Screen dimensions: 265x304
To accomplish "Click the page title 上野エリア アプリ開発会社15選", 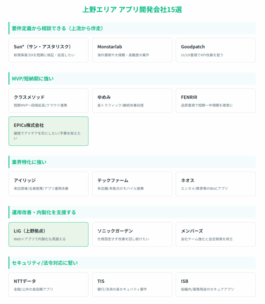I will click(132, 9).
